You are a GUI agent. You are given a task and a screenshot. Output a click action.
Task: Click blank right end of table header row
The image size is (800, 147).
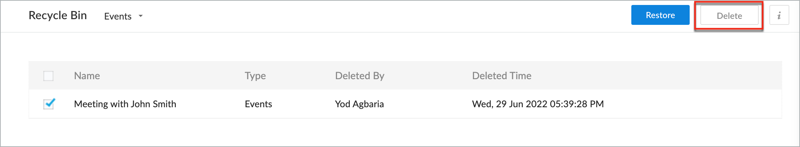(x=694, y=76)
